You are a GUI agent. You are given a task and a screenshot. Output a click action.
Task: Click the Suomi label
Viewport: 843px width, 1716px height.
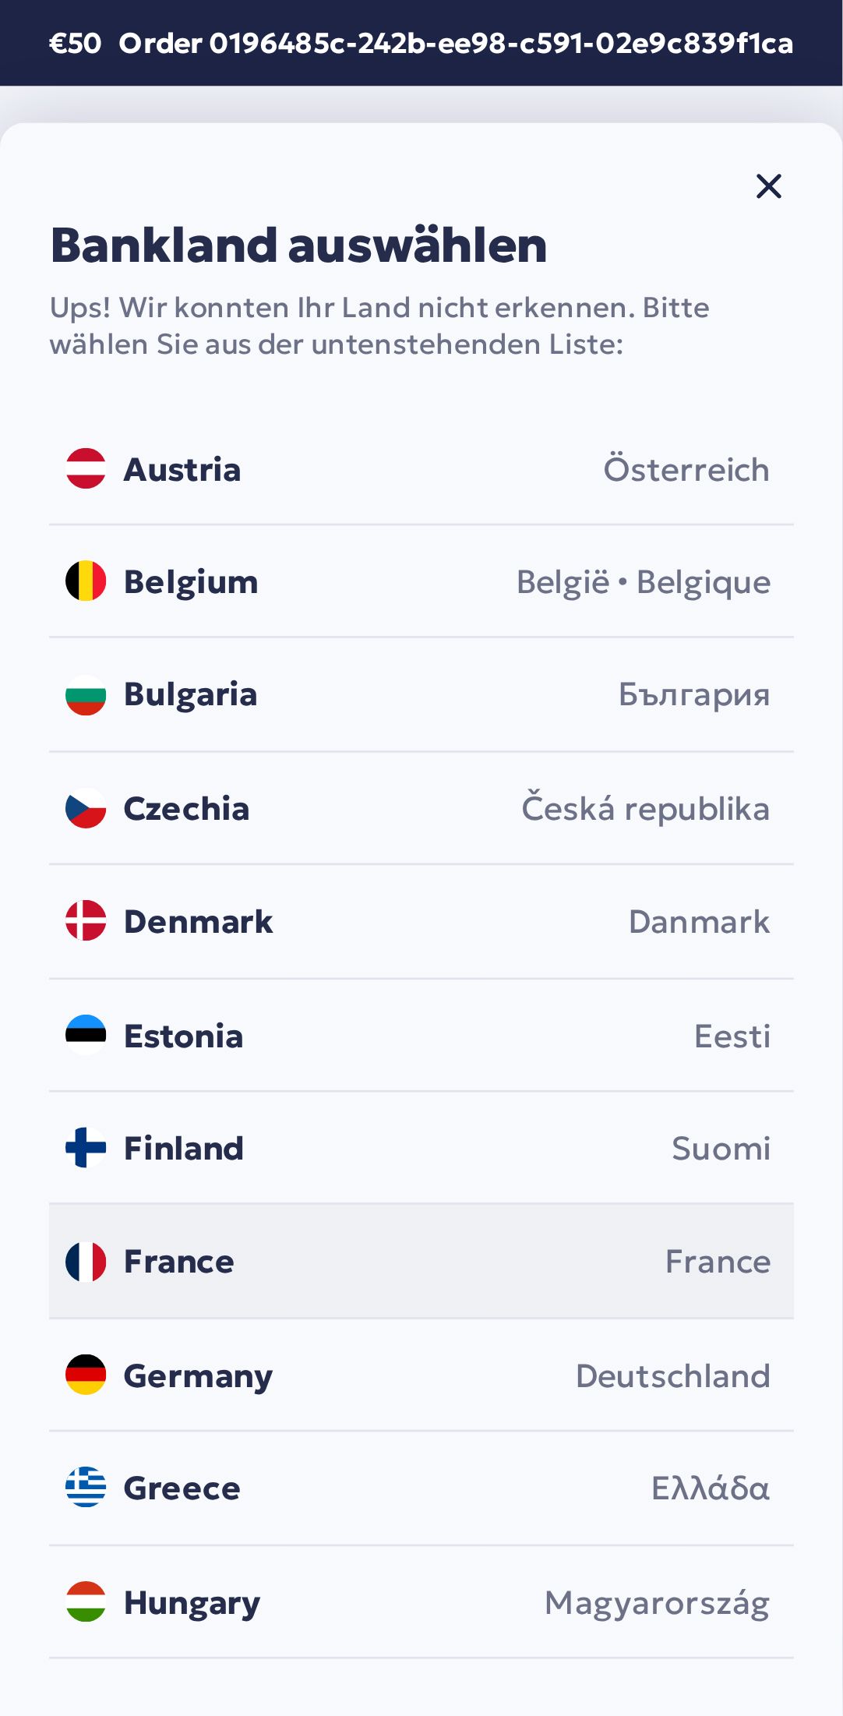click(x=721, y=1149)
